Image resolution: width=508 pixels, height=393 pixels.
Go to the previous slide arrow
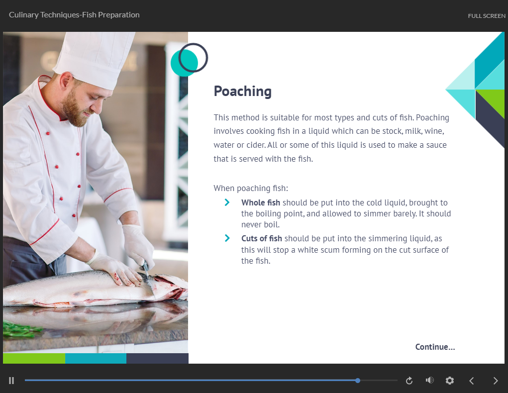click(x=472, y=381)
